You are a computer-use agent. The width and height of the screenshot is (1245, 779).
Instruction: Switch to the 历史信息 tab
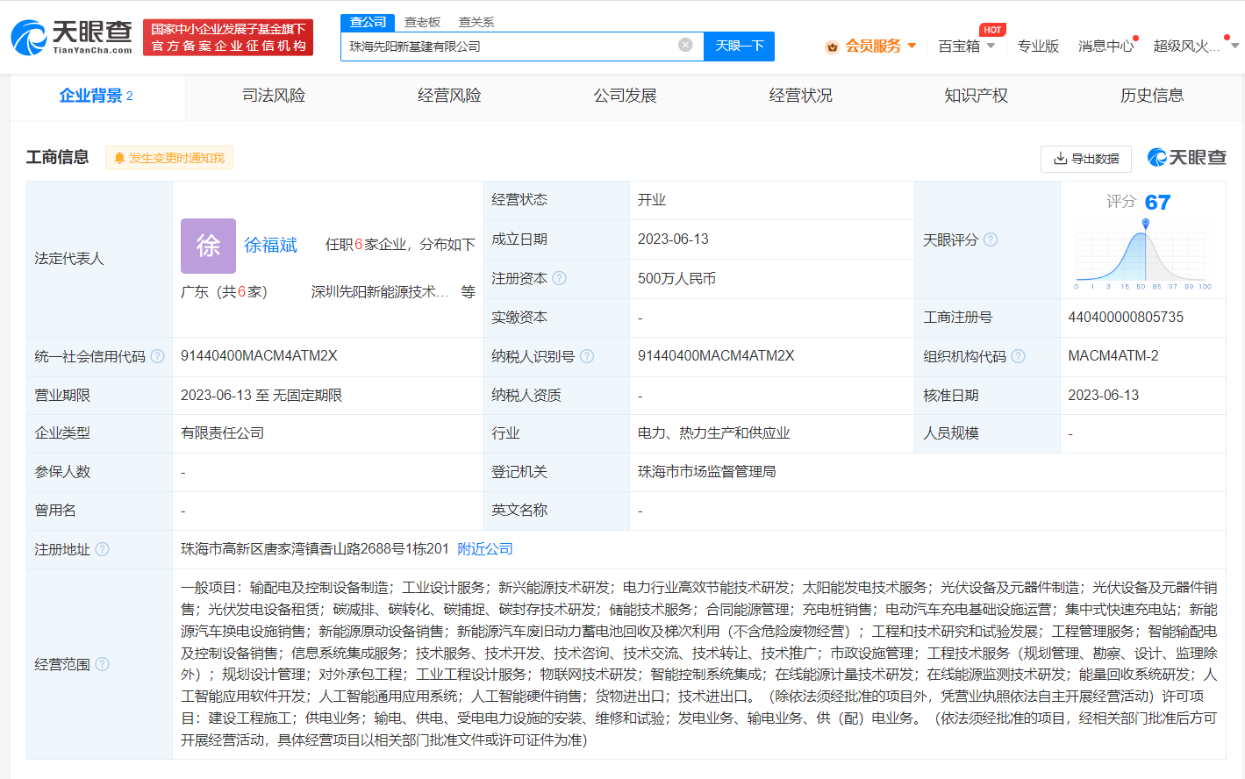tap(1152, 96)
